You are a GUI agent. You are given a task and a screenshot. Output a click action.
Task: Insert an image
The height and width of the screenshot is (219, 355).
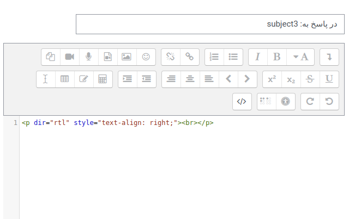click(x=127, y=57)
